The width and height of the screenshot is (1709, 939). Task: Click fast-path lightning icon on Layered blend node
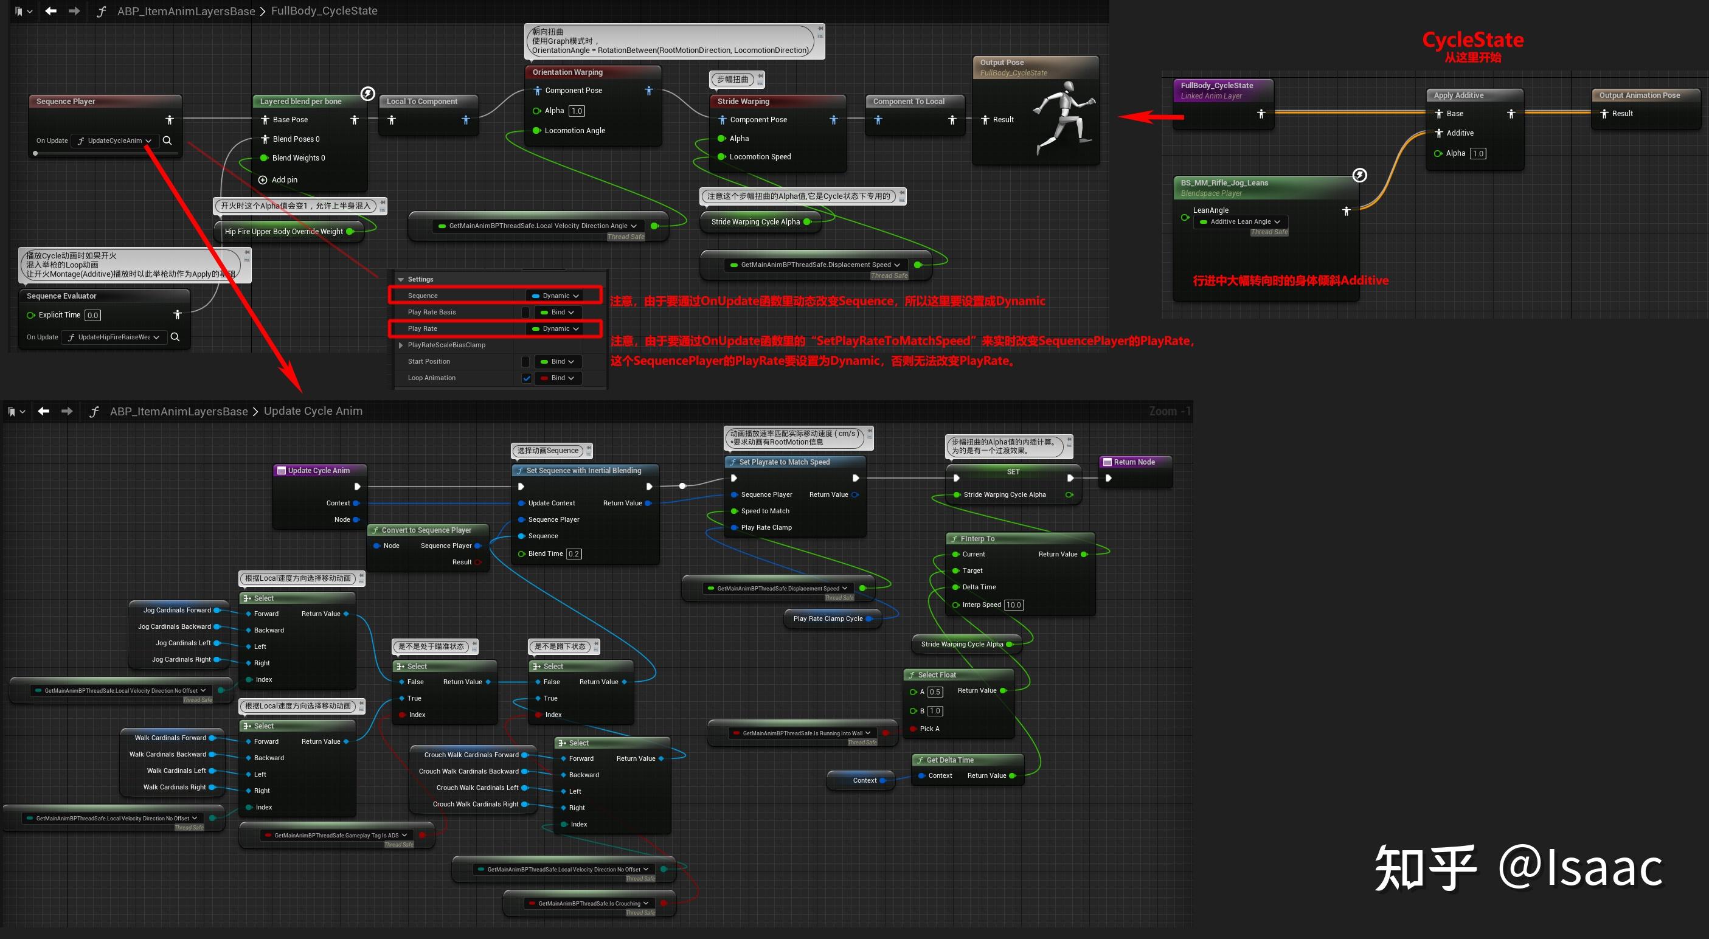pos(367,94)
